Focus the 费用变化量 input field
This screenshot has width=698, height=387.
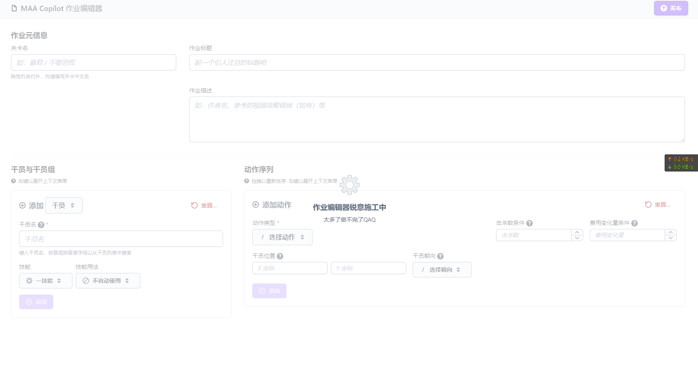point(627,235)
